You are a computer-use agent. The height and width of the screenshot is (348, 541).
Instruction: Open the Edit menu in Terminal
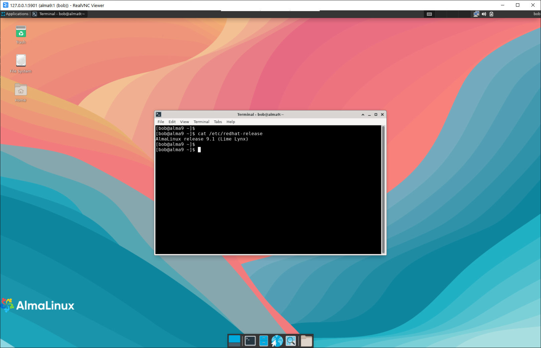click(x=172, y=122)
